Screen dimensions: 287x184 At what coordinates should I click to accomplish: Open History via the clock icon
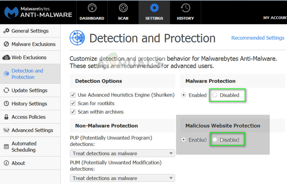[x=185, y=7]
